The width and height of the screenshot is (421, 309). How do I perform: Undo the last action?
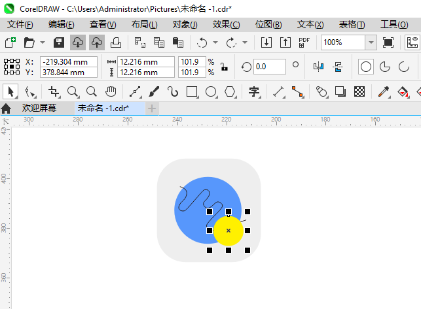(202, 42)
